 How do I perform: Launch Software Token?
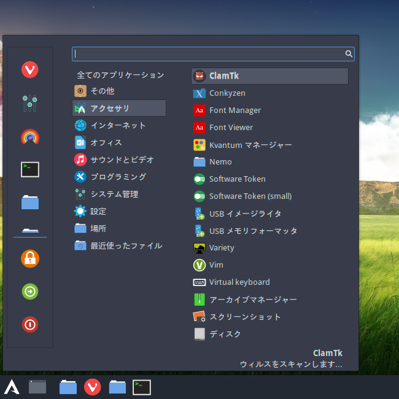point(269,179)
